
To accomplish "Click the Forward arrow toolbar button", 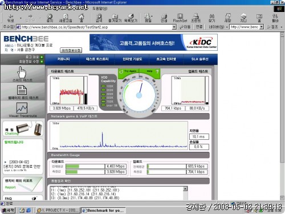I will (30, 18).
